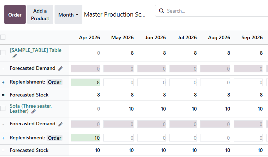Open the [SAMPLE_TABLE] Table product link
Screen dimensions: 268x157
coord(35,50)
